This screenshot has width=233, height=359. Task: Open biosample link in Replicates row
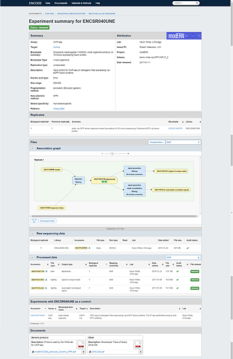tap(176, 129)
